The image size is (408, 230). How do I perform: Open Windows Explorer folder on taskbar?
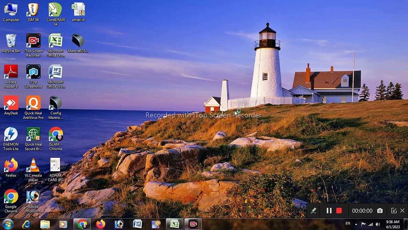coord(45,224)
